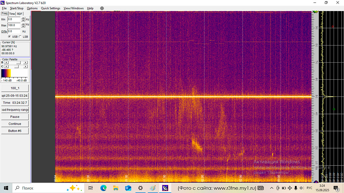Open the Copilot icon in the taskbar
The image size is (344, 193).
[x=74, y=188]
